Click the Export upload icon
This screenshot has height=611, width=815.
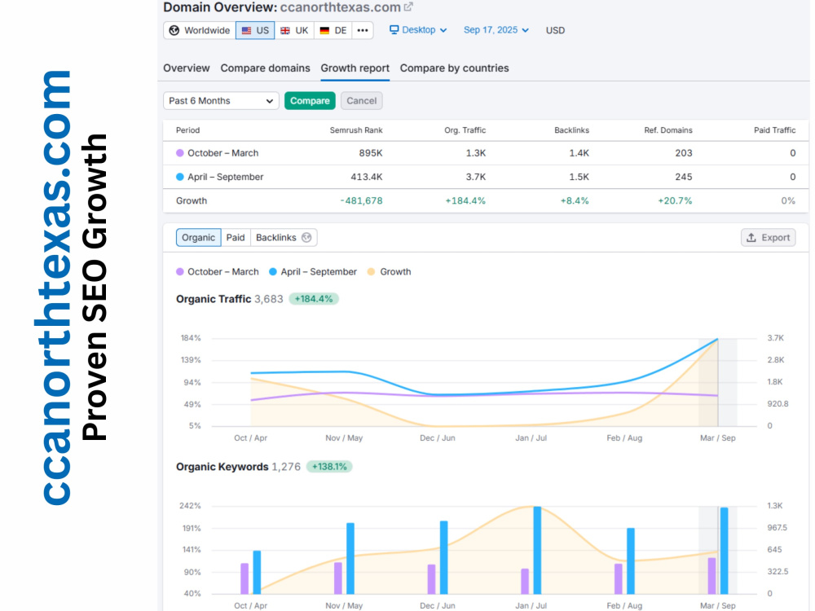(751, 237)
